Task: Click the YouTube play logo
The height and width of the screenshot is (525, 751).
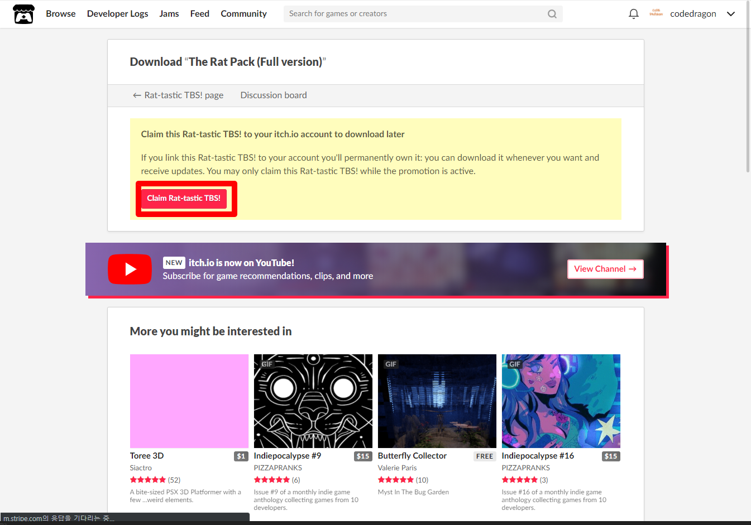Action: pyautogui.click(x=130, y=269)
